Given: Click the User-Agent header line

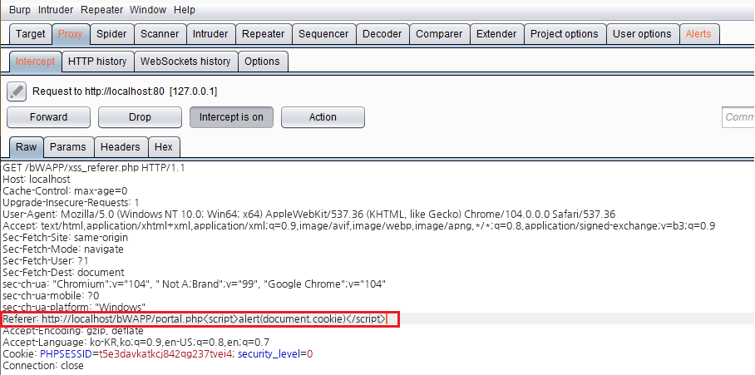Looking at the screenshot, I should (x=309, y=215).
